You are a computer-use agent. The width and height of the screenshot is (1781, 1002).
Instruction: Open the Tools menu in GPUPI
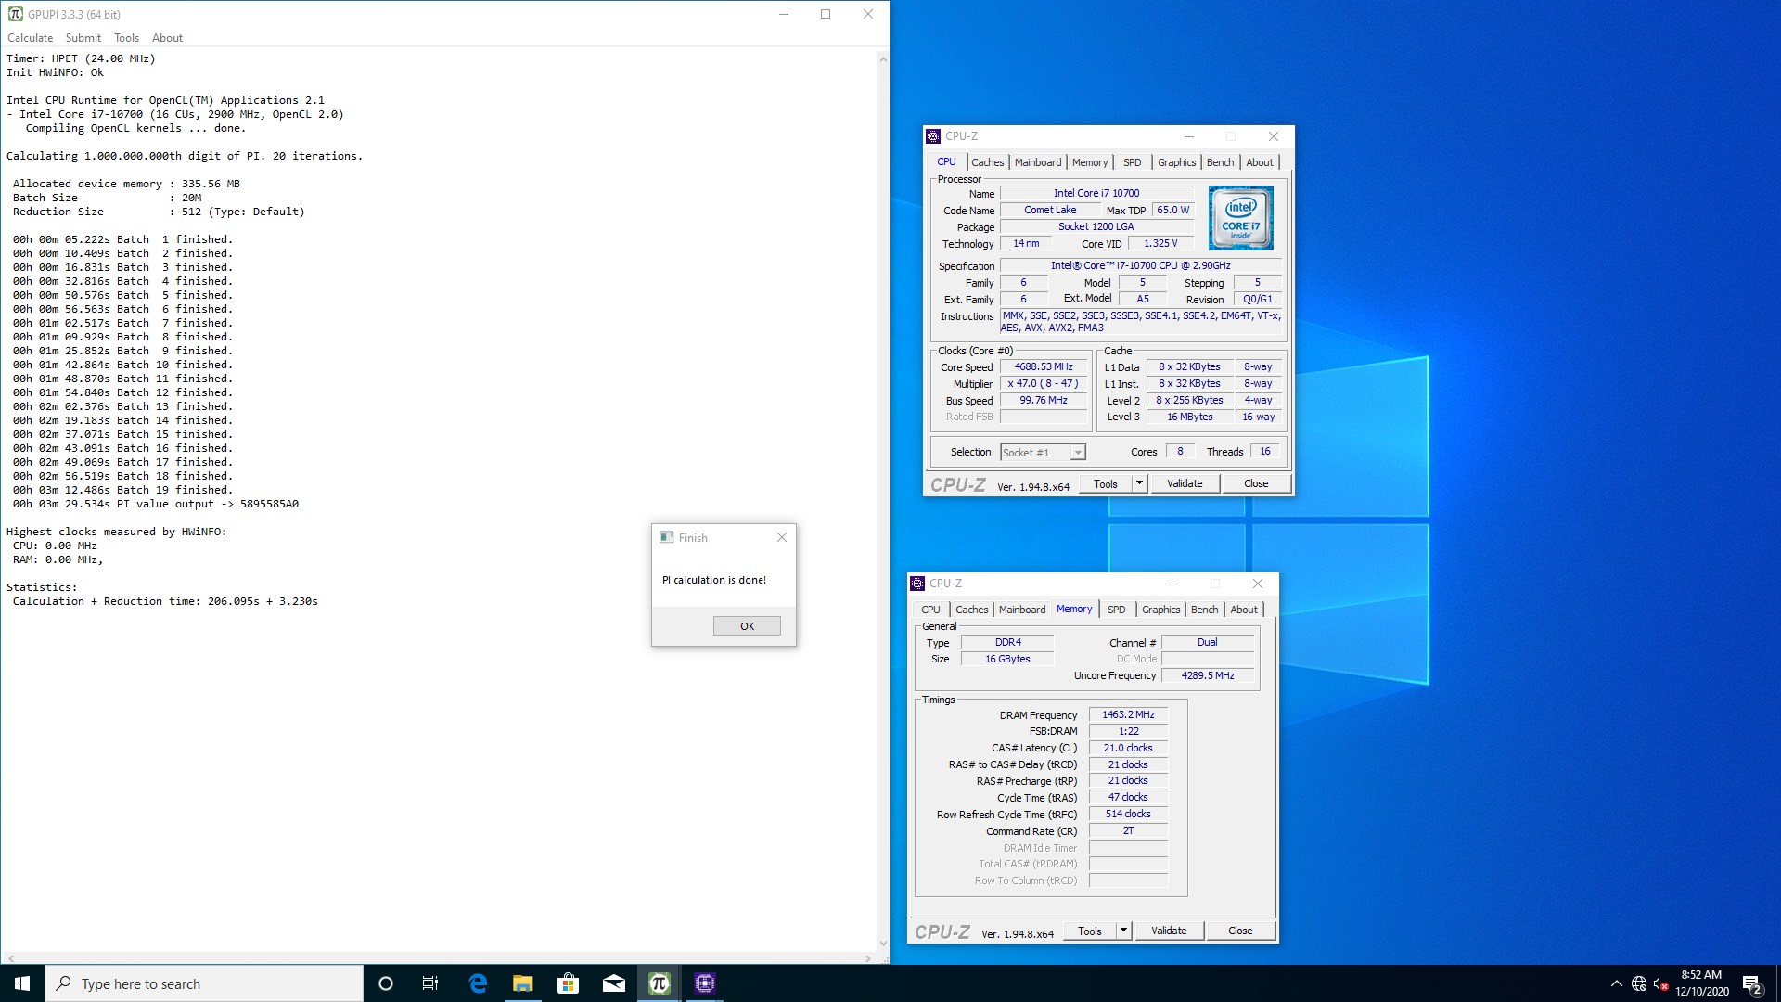click(x=126, y=38)
